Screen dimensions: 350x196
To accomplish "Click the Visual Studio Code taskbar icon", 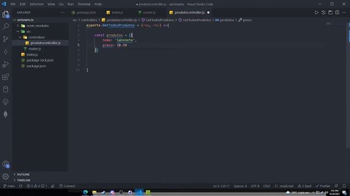I will (x=139, y=192).
